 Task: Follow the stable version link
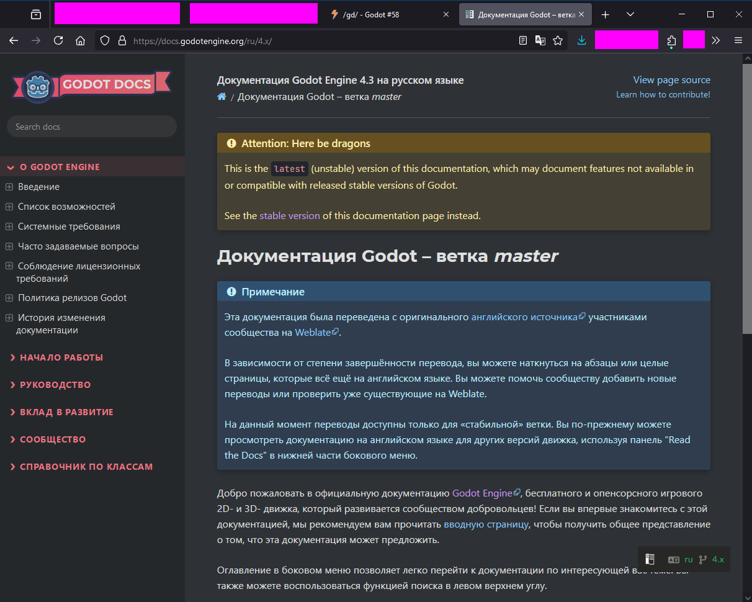click(x=289, y=216)
